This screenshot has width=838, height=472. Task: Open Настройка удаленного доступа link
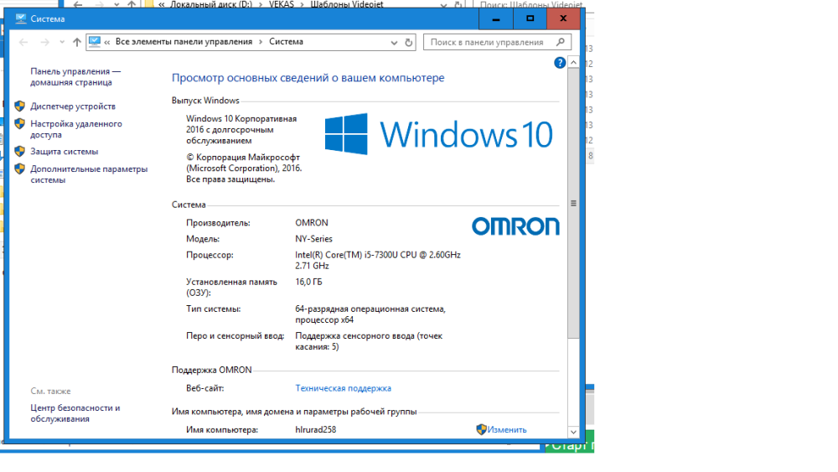click(x=76, y=129)
